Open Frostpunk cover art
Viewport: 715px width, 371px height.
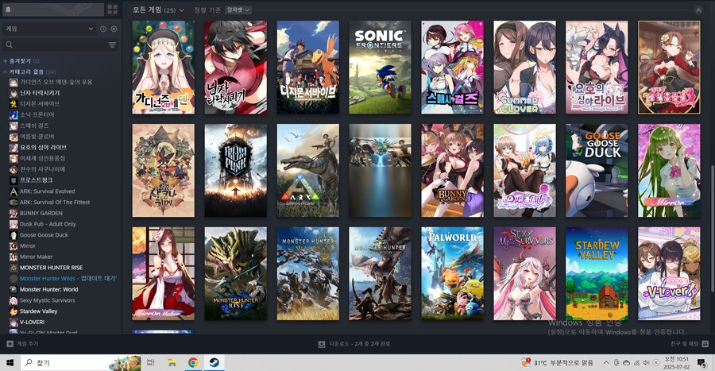point(235,171)
